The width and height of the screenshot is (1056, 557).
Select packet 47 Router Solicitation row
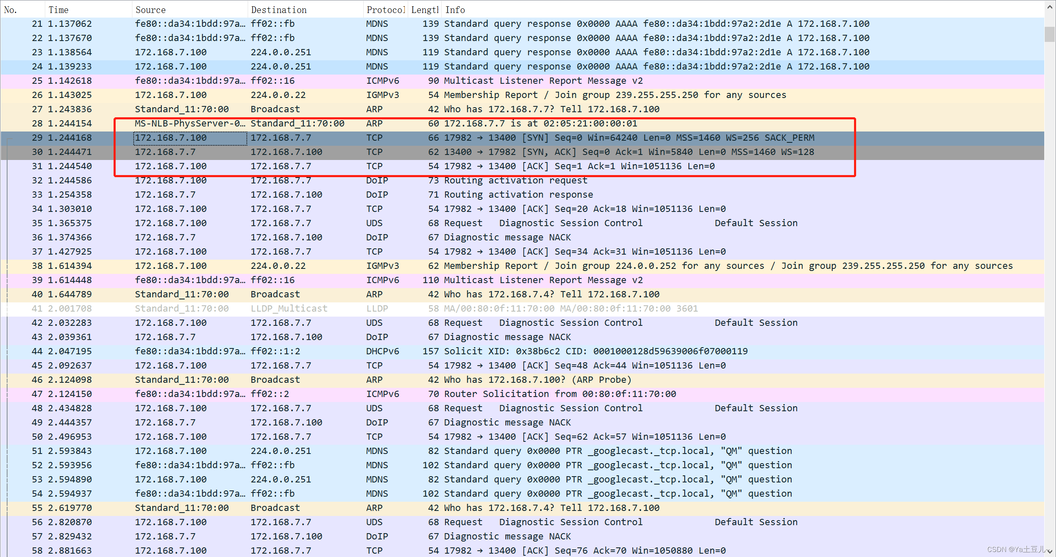[x=503, y=394]
